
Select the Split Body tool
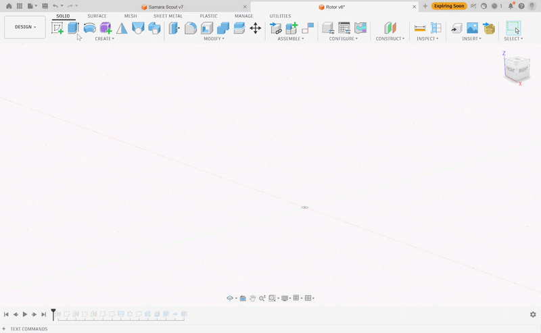pyautogui.click(x=239, y=28)
